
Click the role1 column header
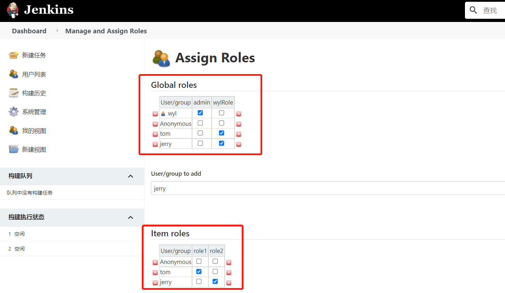point(200,251)
